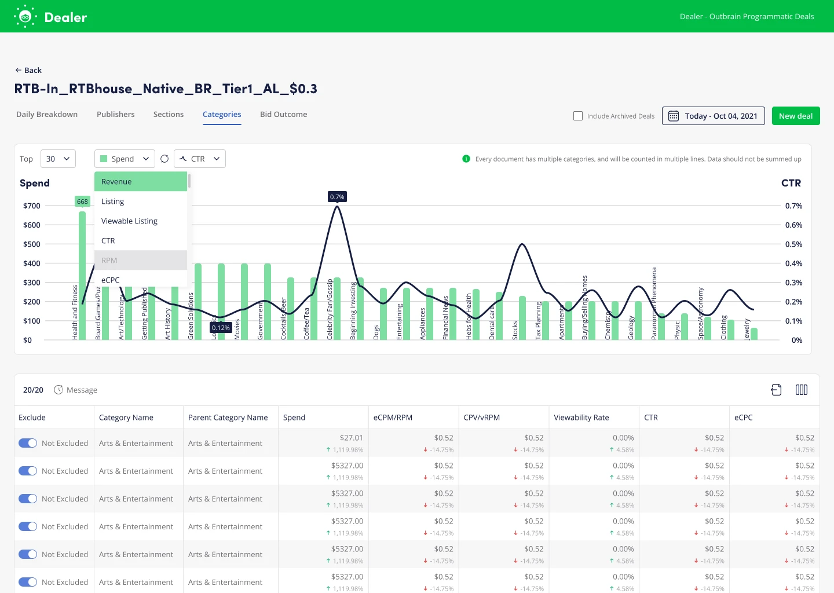Click the Message clock icon

(58, 390)
